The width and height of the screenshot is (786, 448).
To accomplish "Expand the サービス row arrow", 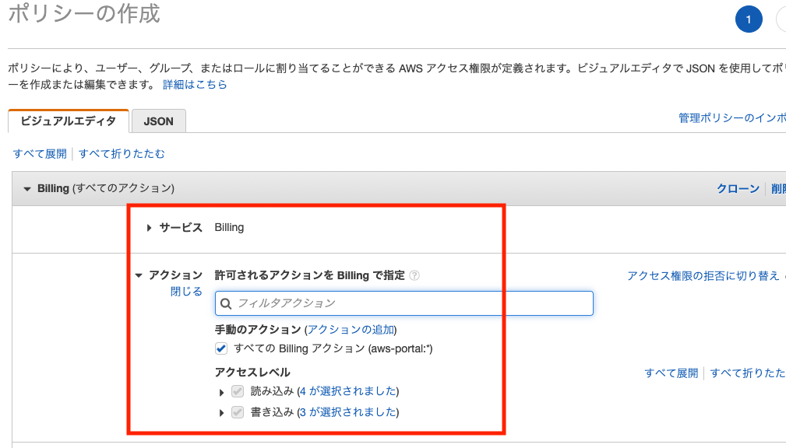I will tap(149, 228).
